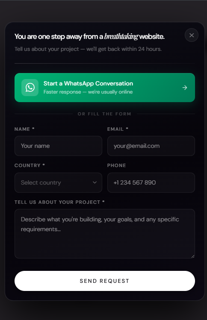Click the country dropdown chevron arrow

click(95, 182)
